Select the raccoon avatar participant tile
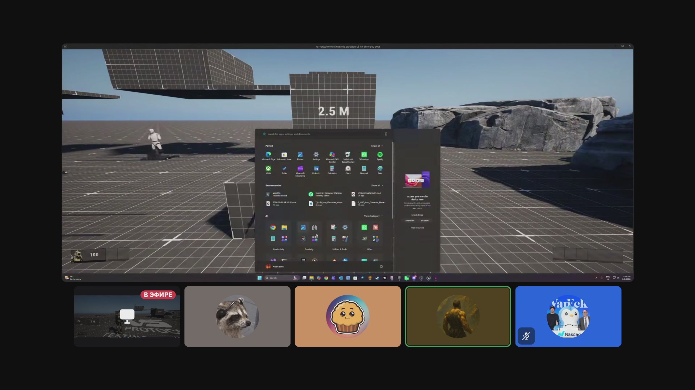 coord(237,317)
